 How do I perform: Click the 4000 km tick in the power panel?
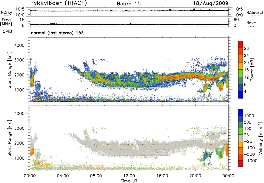pos(19,45)
